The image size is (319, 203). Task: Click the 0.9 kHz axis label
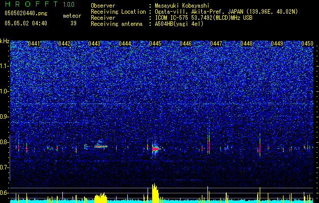tap(5, 117)
